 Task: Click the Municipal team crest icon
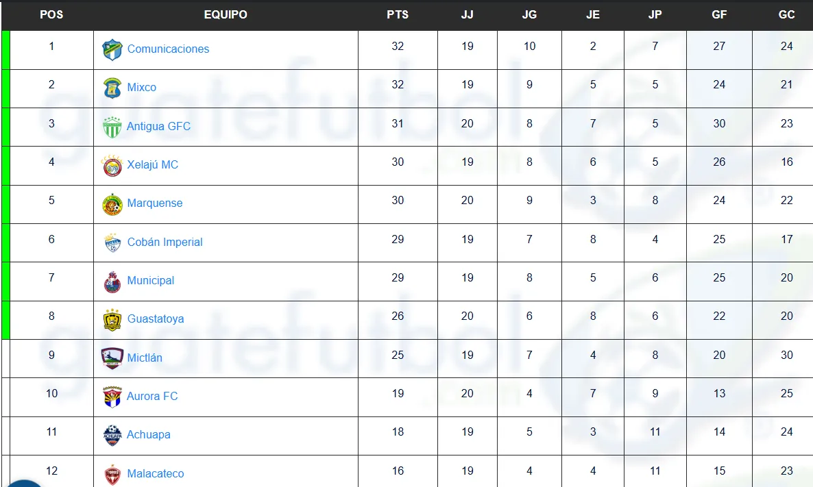[112, 281]
